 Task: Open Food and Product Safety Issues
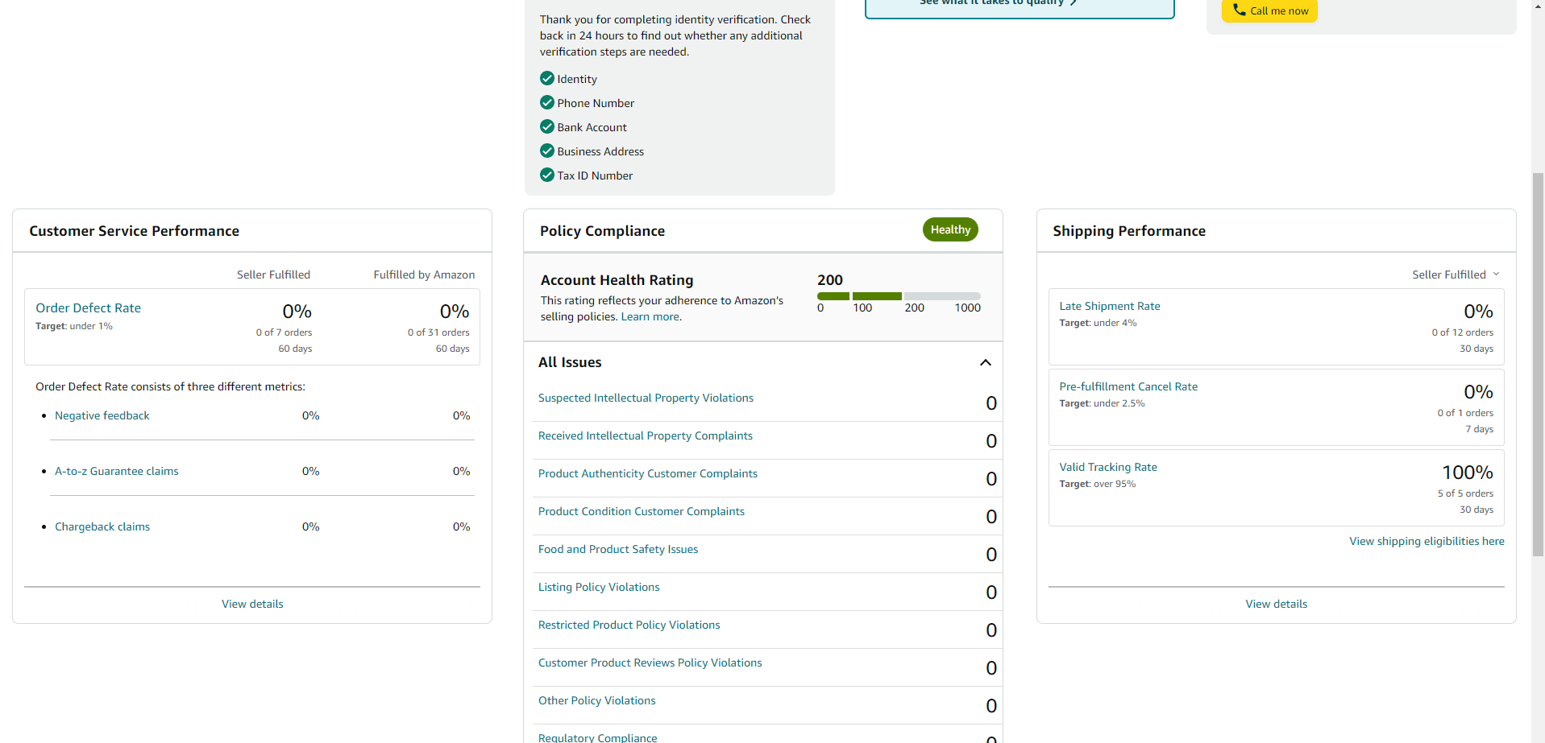pyautogui.click(x=618, y=549)
